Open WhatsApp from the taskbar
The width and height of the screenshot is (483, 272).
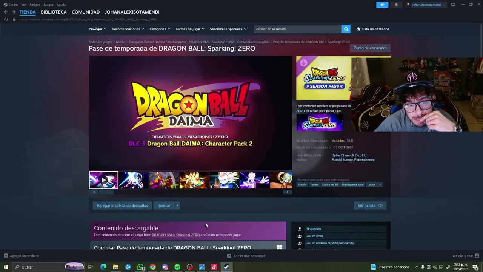(x=140, y=267)
